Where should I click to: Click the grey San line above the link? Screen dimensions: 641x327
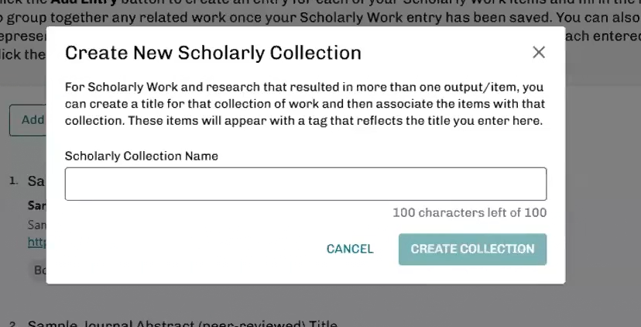click(x=36, y=225)
